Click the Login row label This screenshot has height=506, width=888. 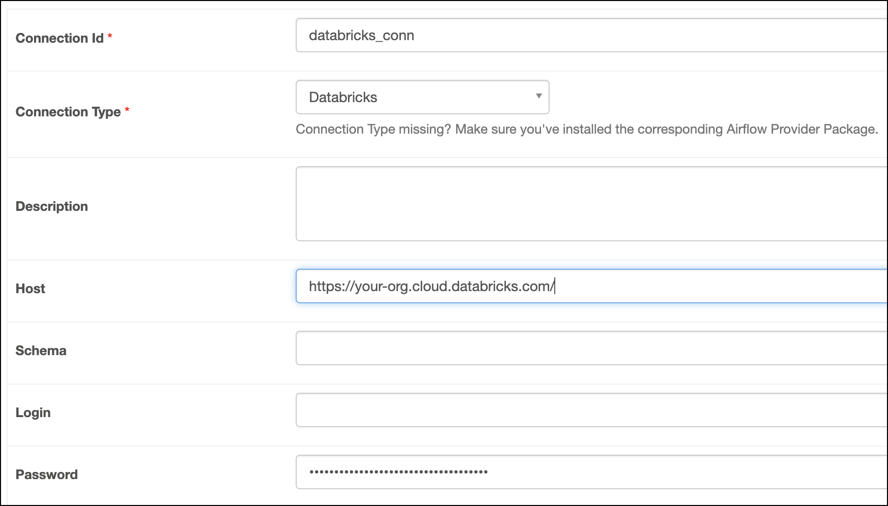coord(34,413)
